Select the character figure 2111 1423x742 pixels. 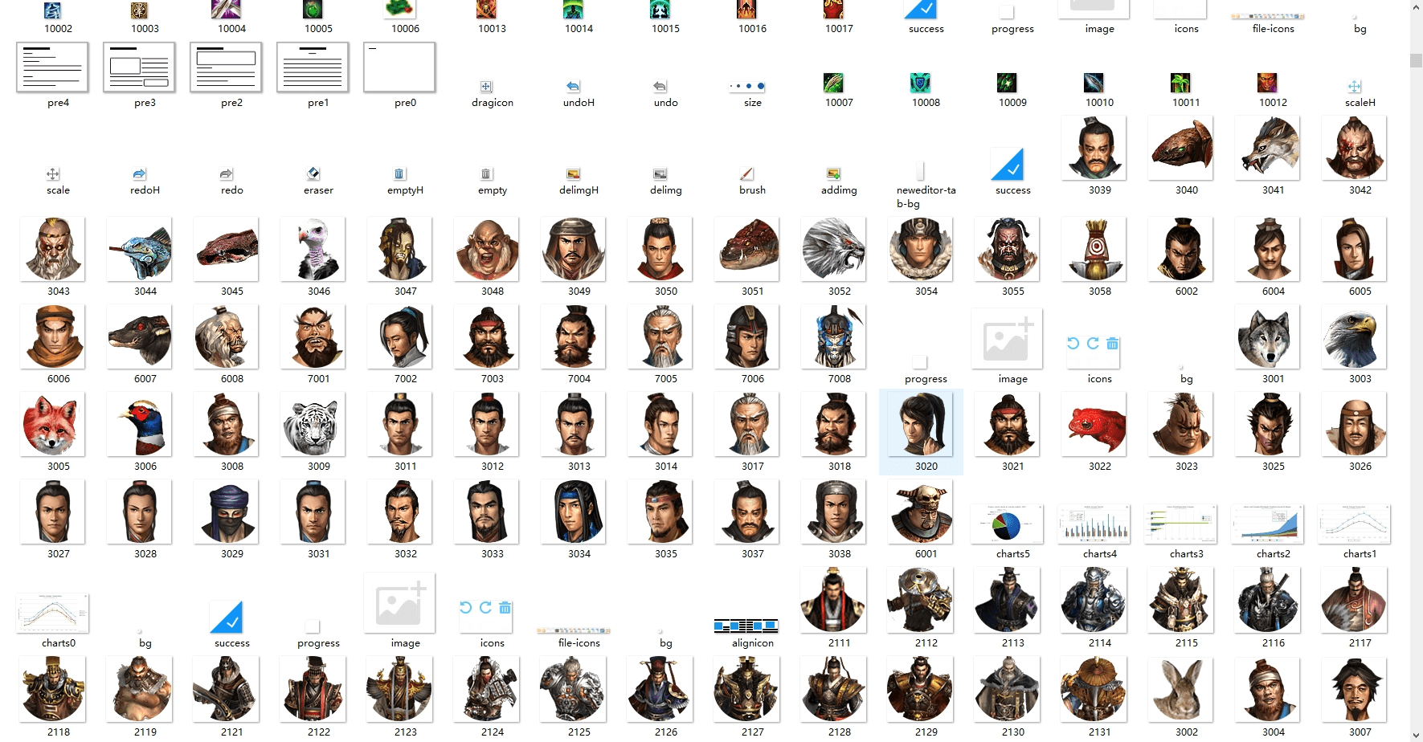click(x=833, y=600)
